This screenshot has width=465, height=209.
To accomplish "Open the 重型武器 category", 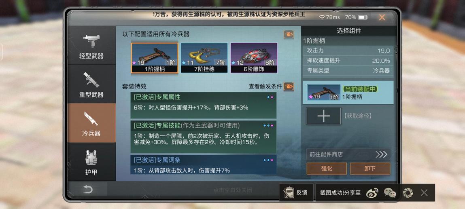I will click(91, 84).
